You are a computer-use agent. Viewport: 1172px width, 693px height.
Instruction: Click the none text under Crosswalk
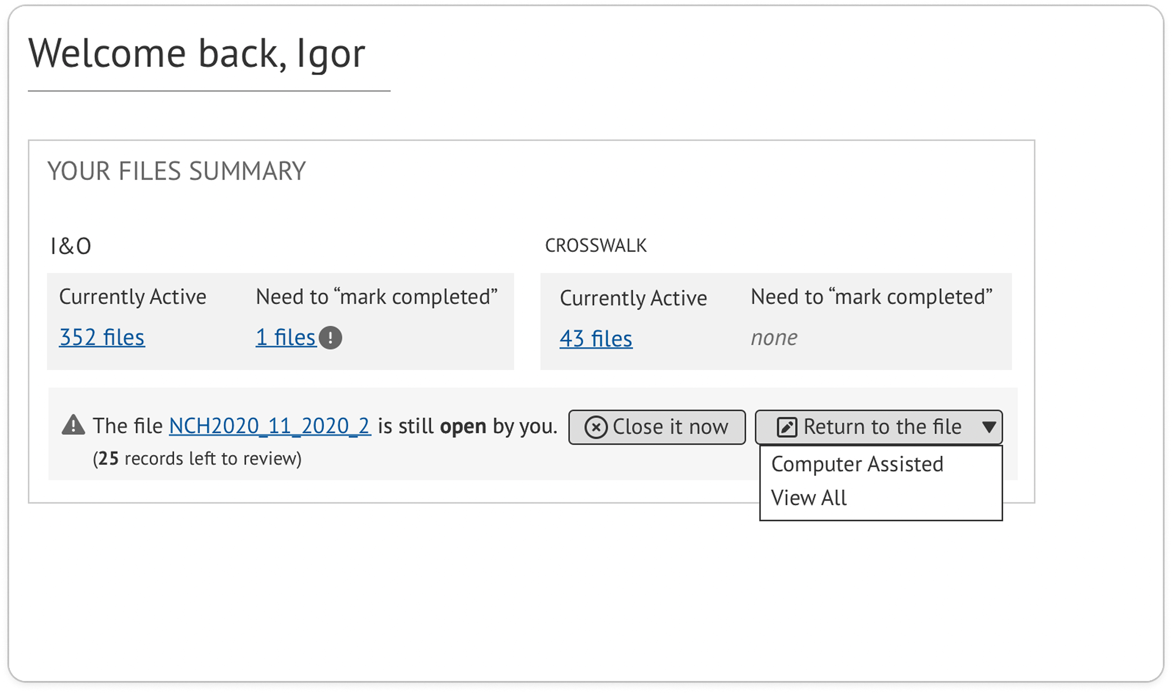(774, 338)
